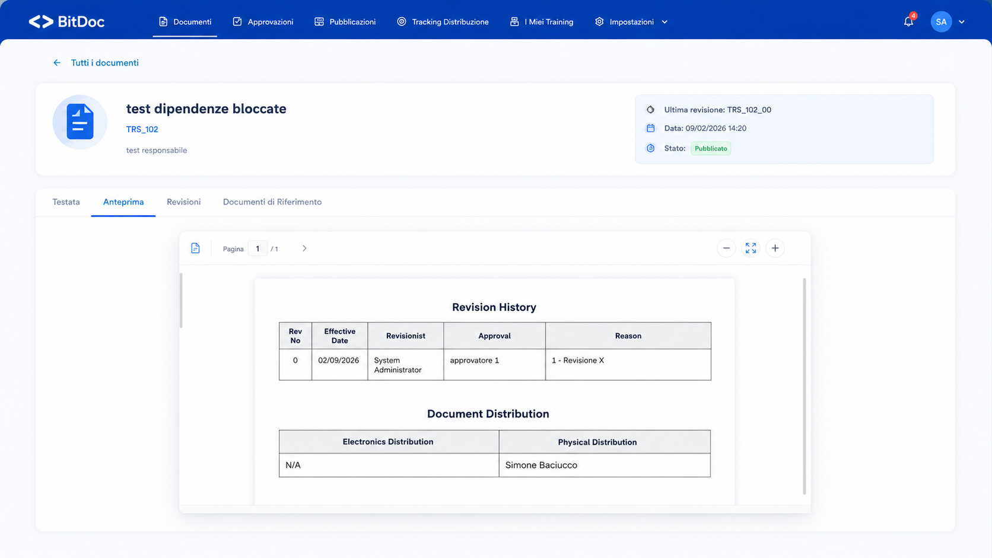
Task: Click the status icon beside Stato
Action: click(x=650, y=148)
